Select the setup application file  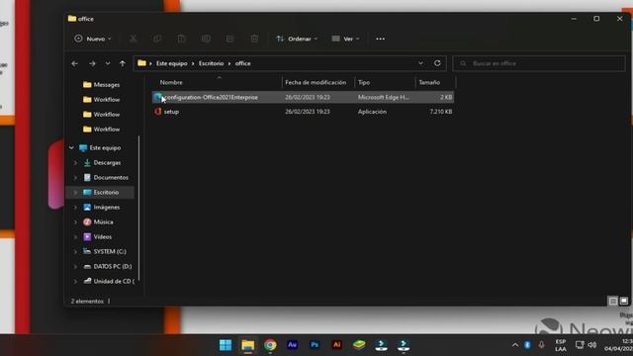click(303, 112)
